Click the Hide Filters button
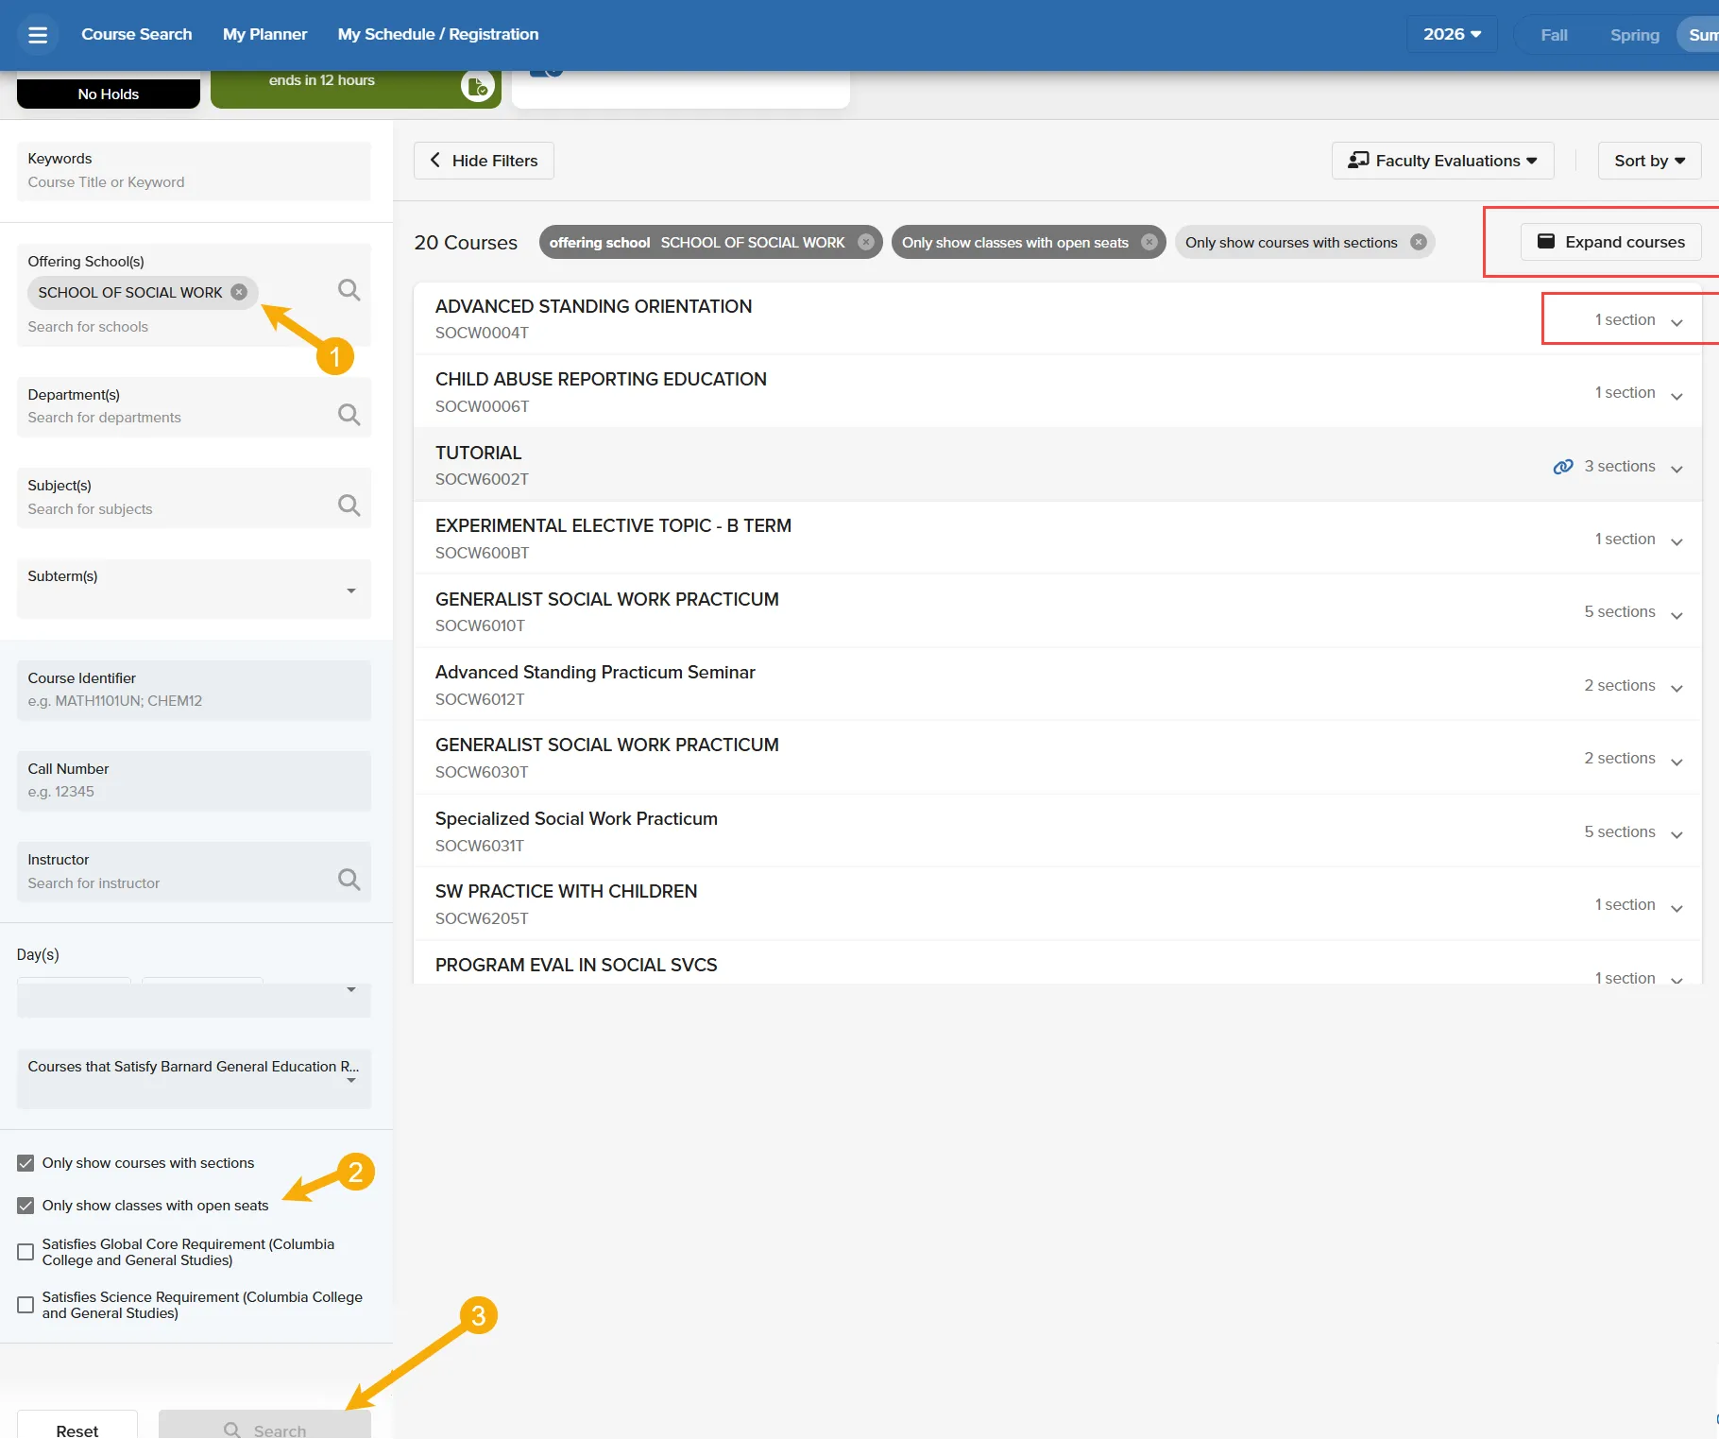 [x=484, y=161]
